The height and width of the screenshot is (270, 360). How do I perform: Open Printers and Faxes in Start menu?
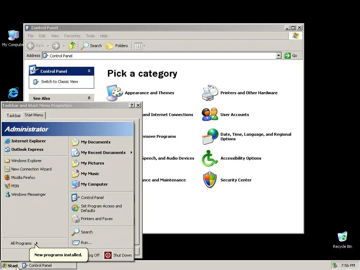click(92, 219)
